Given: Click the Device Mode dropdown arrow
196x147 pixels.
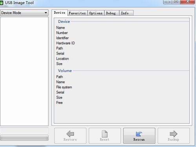Looking at the screenshot, I should coord(46,13).
